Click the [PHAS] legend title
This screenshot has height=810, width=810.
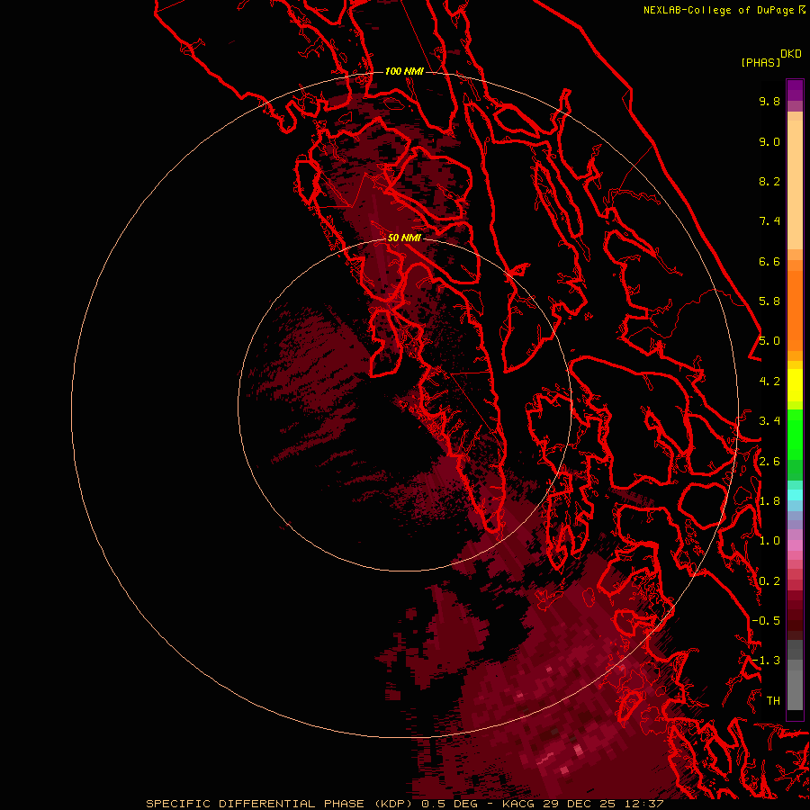[760, 62]
